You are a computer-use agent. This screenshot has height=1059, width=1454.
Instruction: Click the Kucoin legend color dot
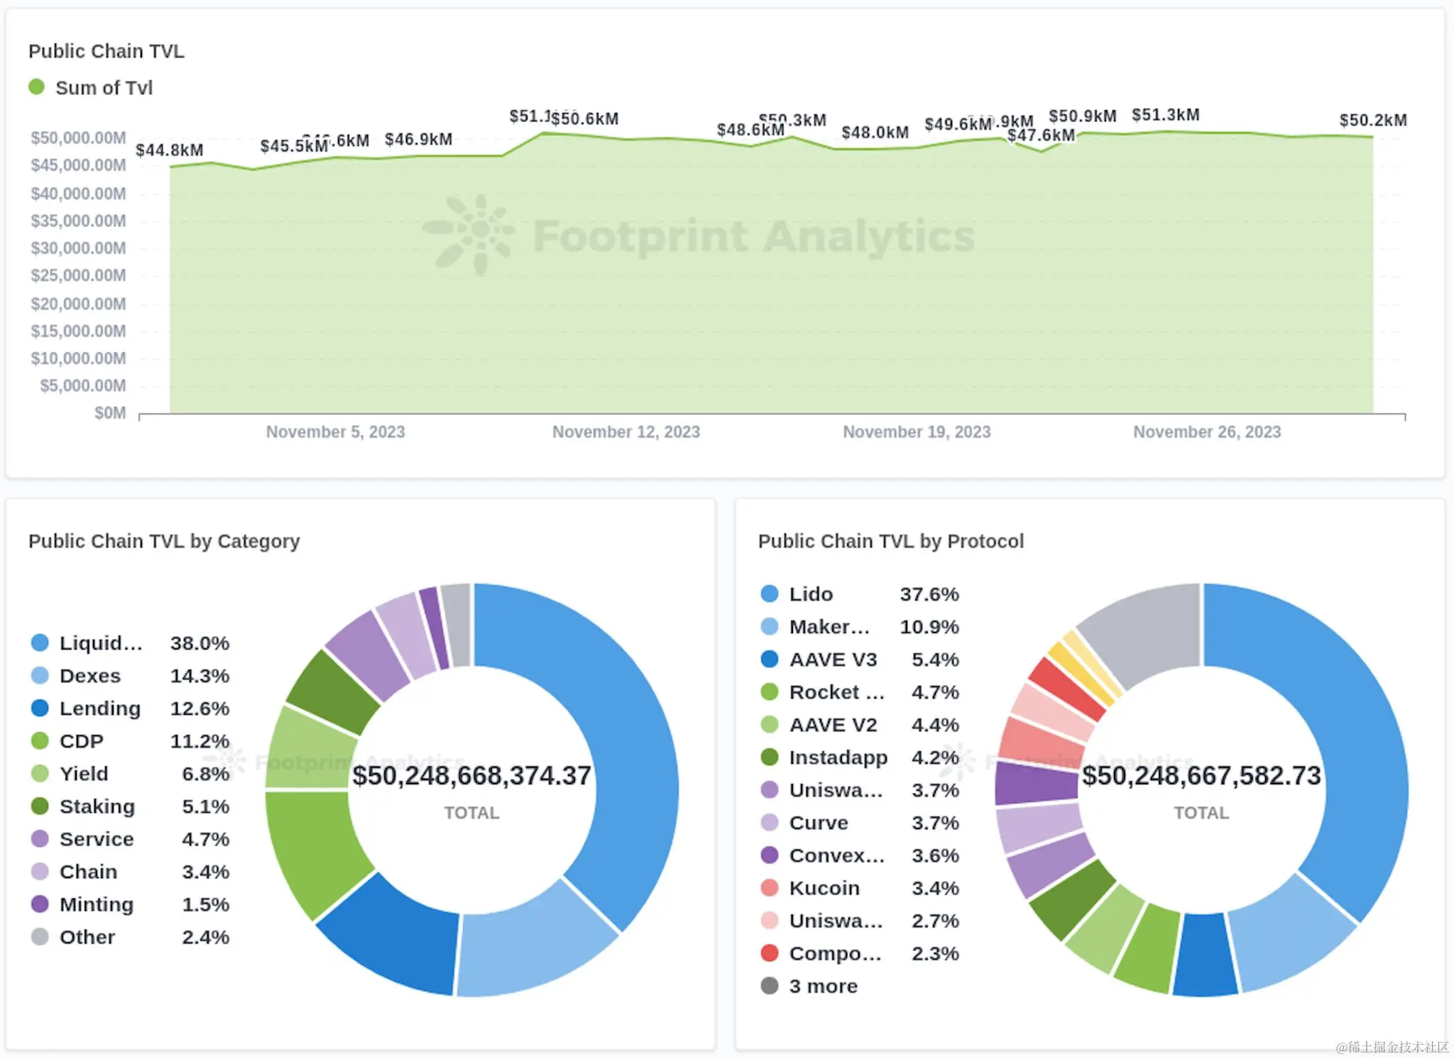770,888
